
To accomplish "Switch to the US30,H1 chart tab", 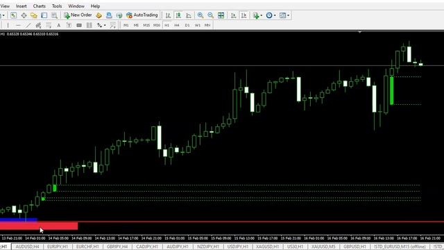I will point(296,247).
